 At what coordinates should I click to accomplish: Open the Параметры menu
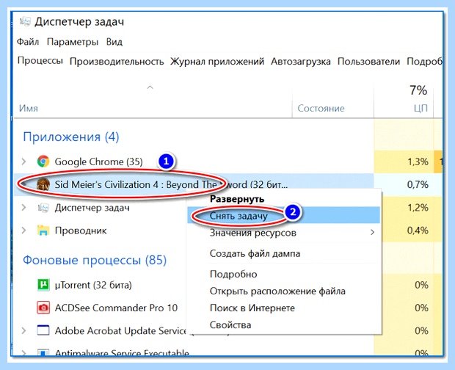click(x=73, y=42)
